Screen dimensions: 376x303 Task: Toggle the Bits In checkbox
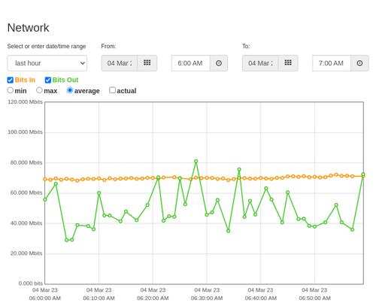[11, 80]
